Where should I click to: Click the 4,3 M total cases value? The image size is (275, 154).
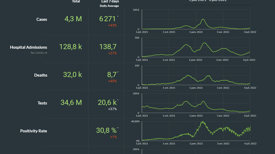point(73,19)
